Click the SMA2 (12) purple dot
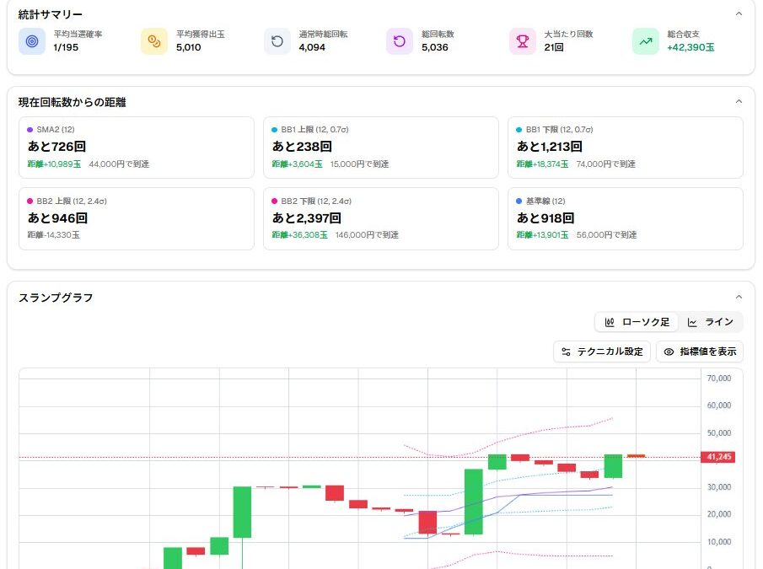Image resolution: width=763 pixels, height=569 pixels. click(30, 130)
